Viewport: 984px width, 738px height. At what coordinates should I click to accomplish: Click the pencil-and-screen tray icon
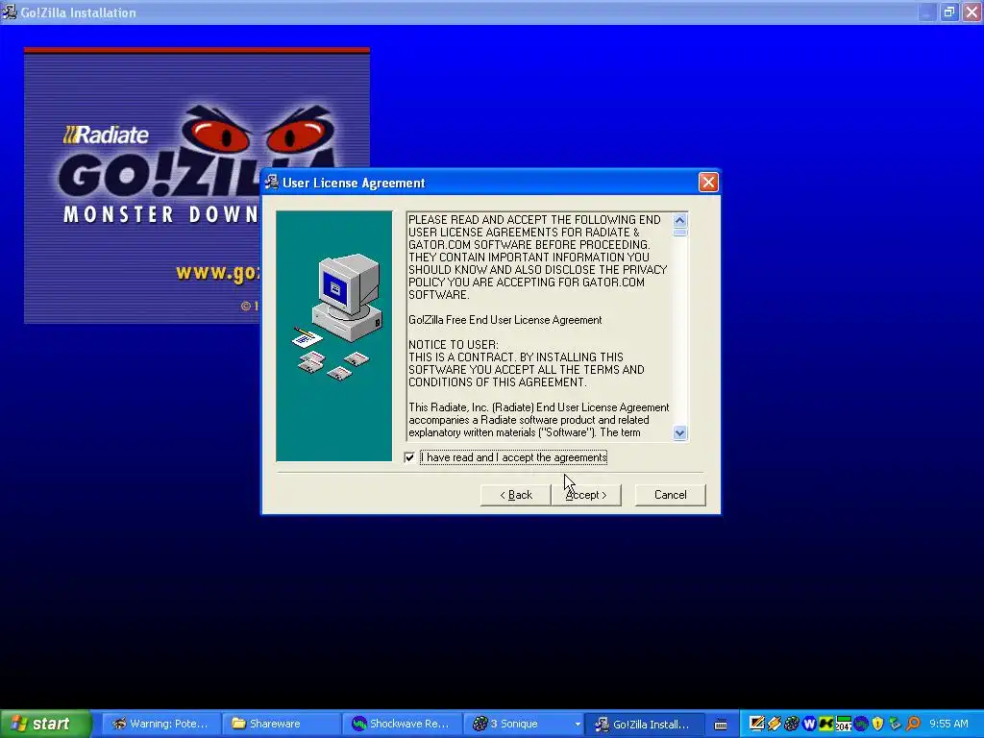757,724
